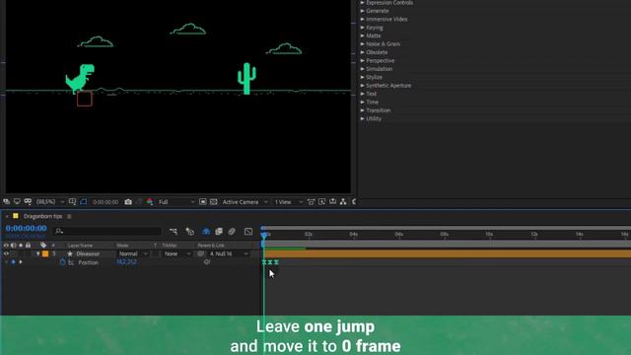This screenshot has width=631, height=355.
Task: Click the Position value 182,212
Action: click(126, 262)
